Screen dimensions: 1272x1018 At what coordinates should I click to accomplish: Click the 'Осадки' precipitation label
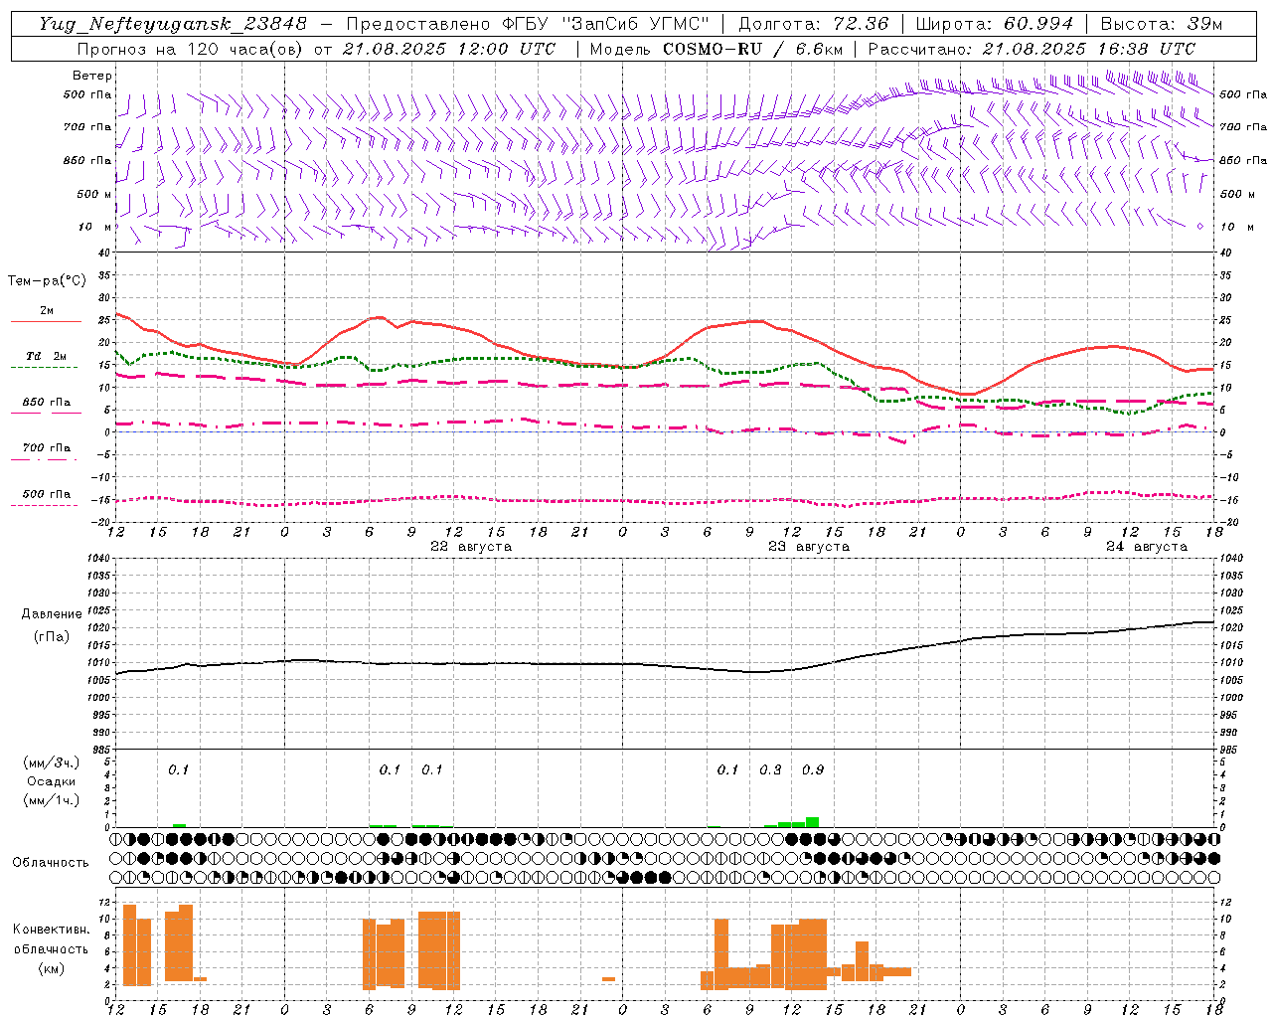(52, 781)
